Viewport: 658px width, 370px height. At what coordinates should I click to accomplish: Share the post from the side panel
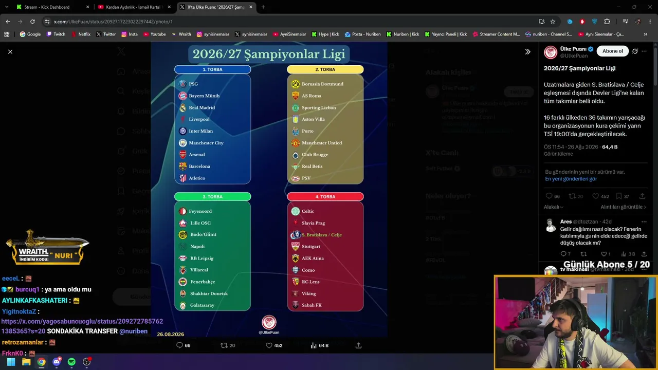(642, 196)
